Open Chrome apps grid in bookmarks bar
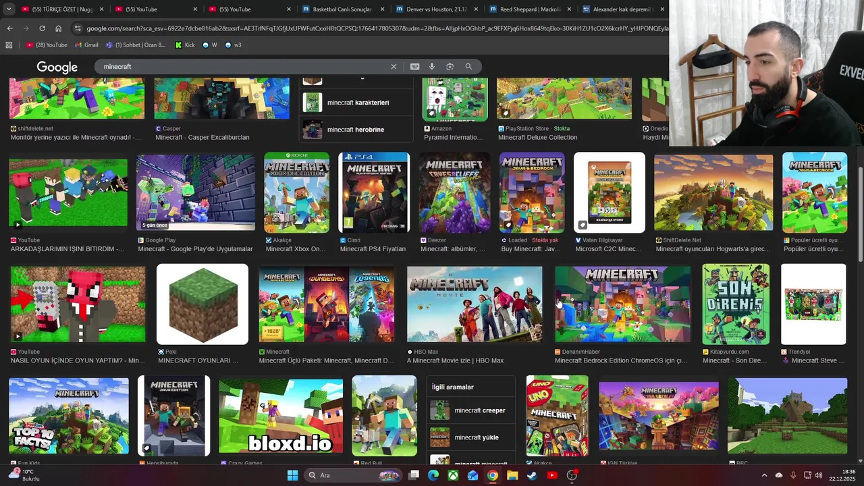This screenshot has width=864, height=486. point(9,45)
